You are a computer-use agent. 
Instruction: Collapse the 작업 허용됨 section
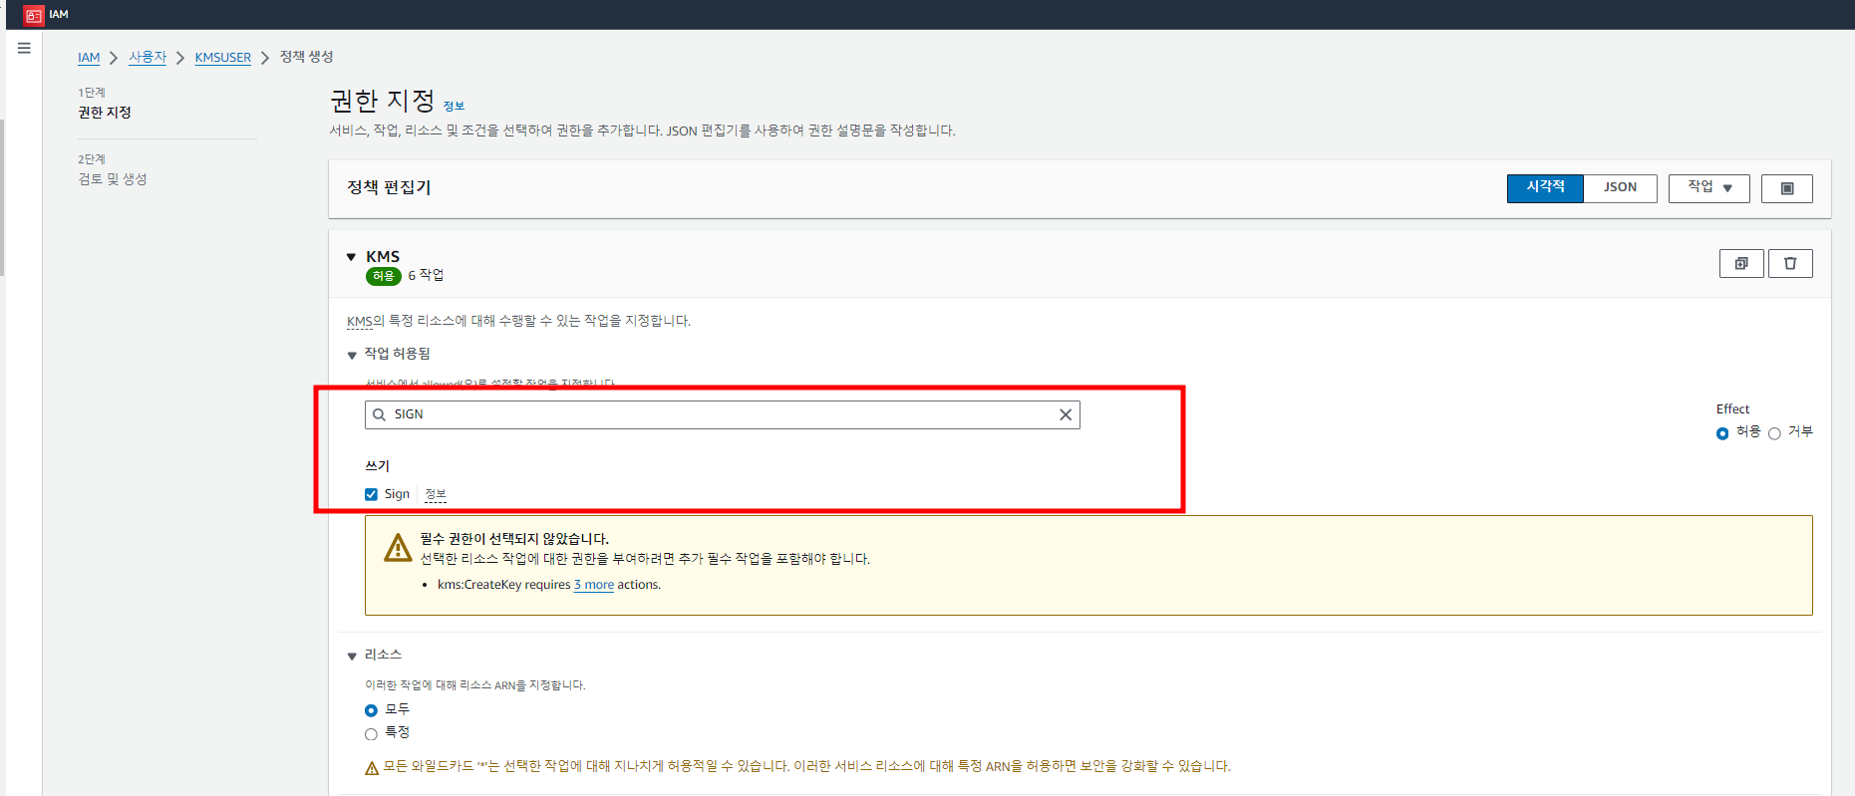click(352, 355)
